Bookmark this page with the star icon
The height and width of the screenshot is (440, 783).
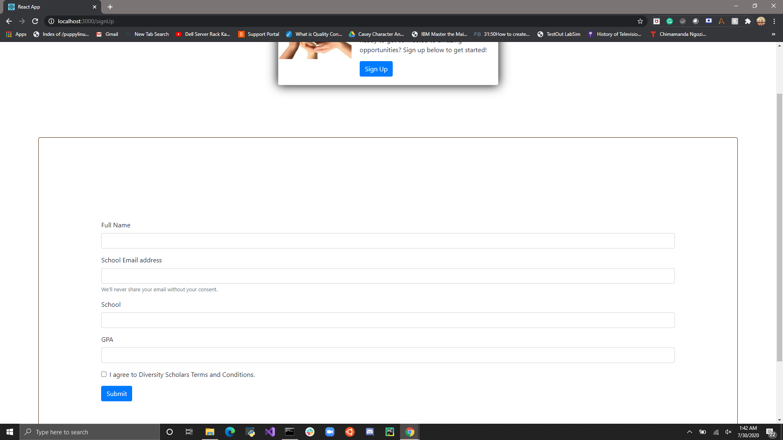point(640,21)
